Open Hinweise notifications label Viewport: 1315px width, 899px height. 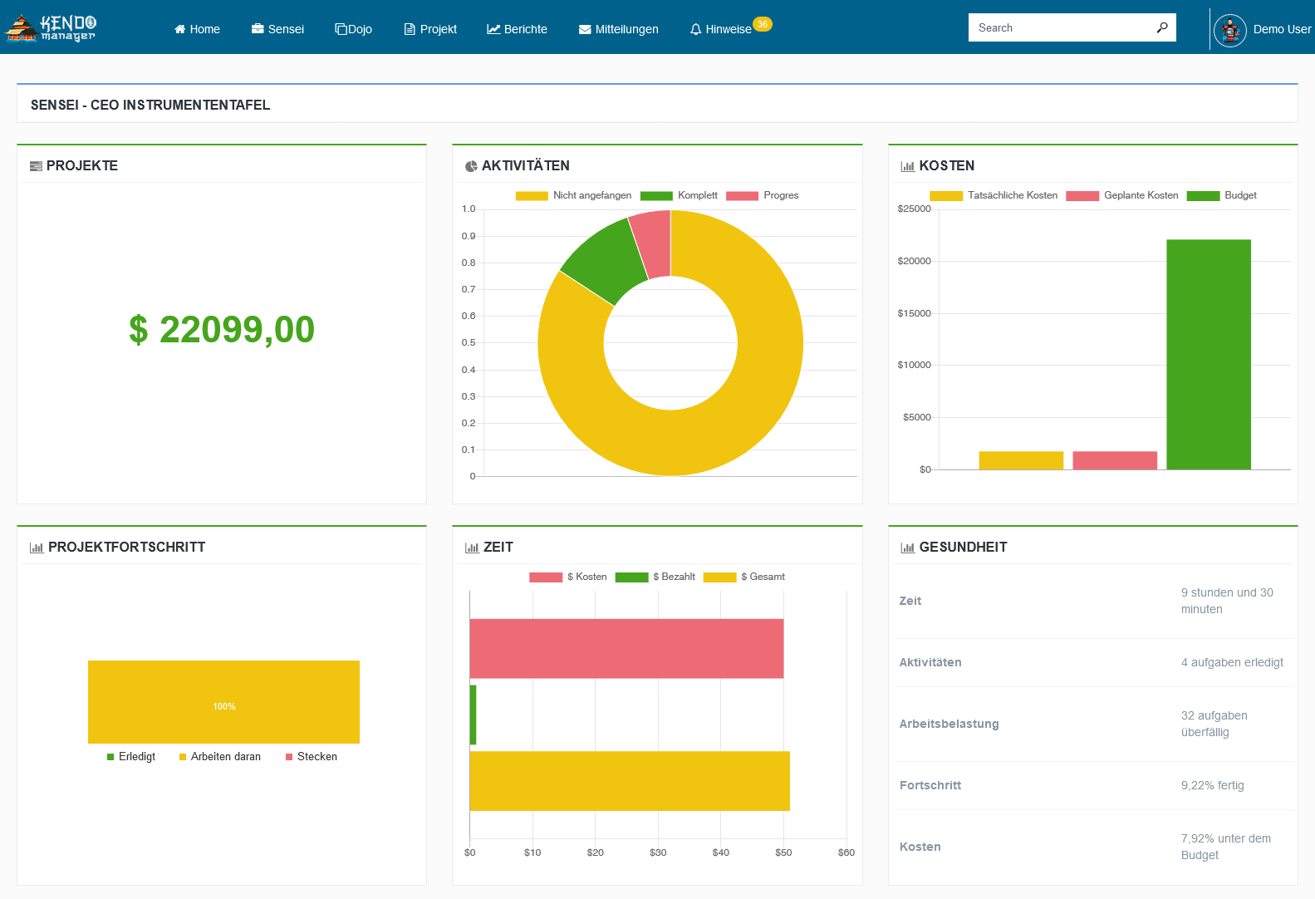[x=729, y=29]
